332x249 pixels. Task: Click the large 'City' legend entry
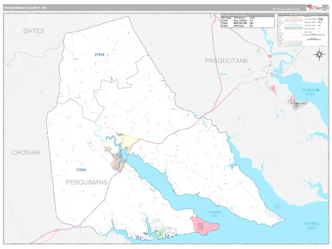[x=321, y=19]
